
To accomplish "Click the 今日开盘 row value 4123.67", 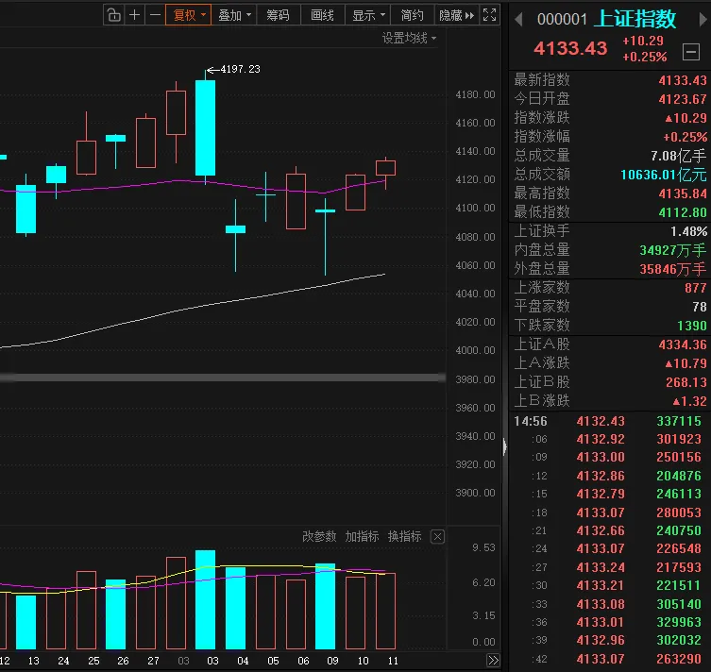I will (683, 99).
